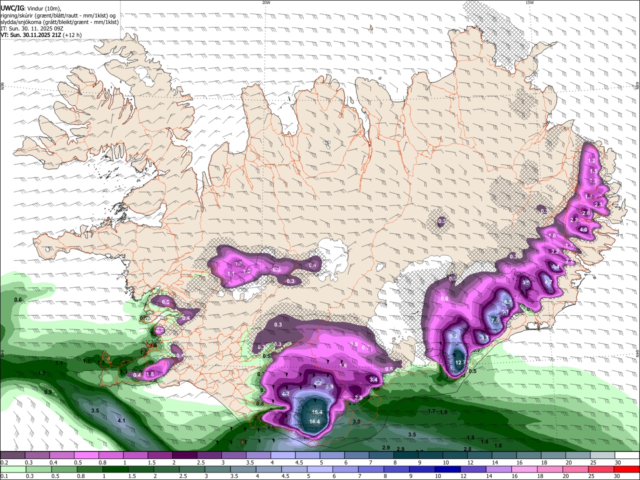Screen dimensions: 640x480
Task: Click the 4.7 snowfall value
Action: pos(548,282)
